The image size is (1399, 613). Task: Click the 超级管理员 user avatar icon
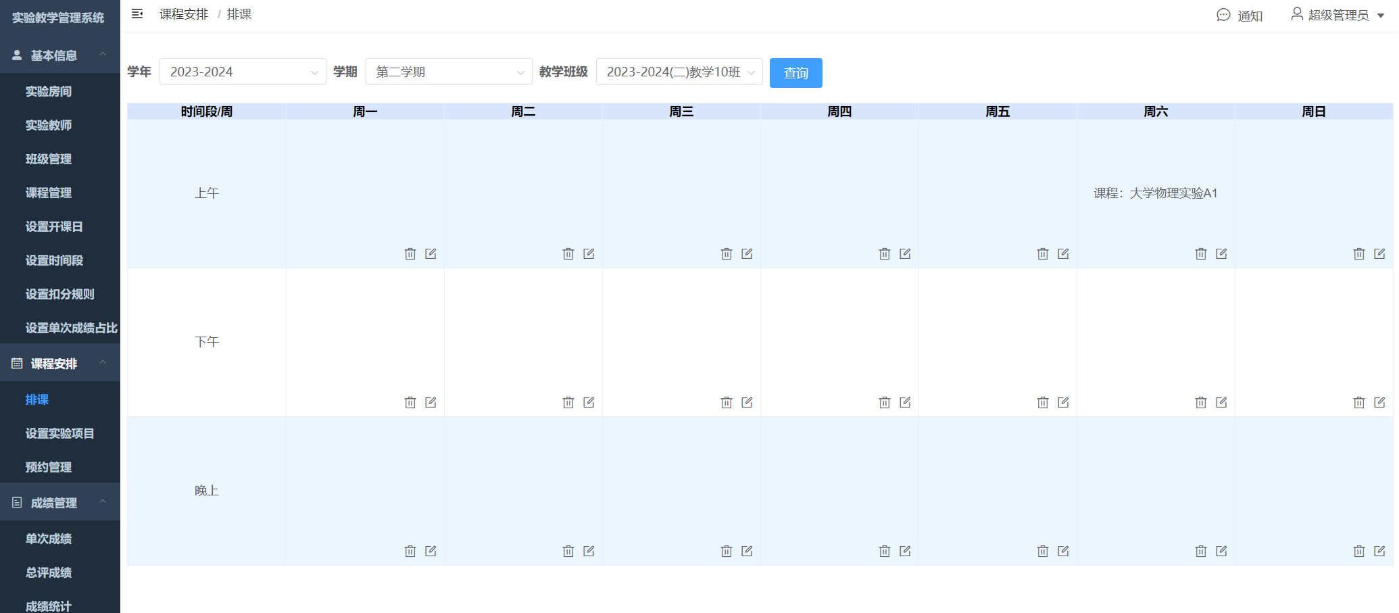[1297, 14]
